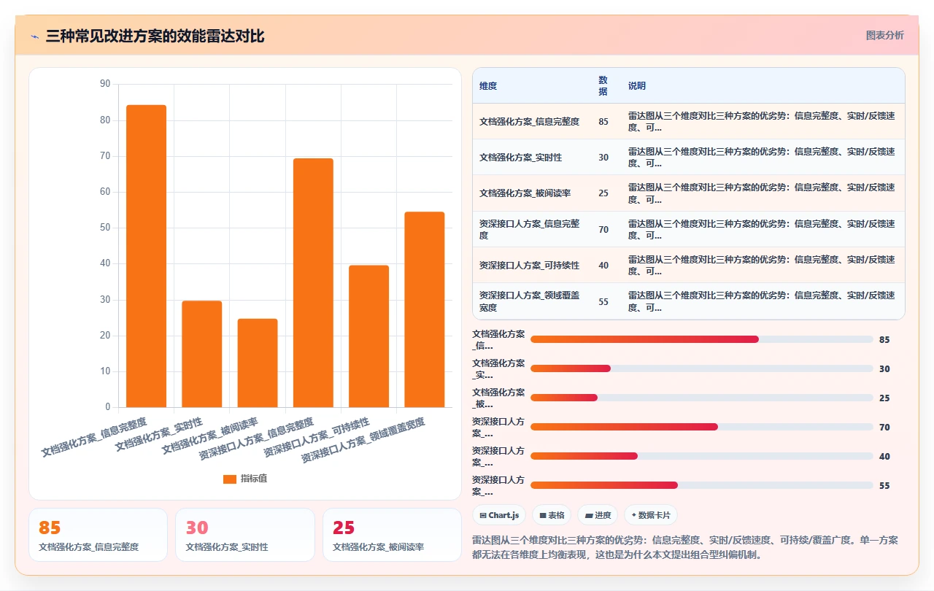Click the 维度 column header

point(533,86)
